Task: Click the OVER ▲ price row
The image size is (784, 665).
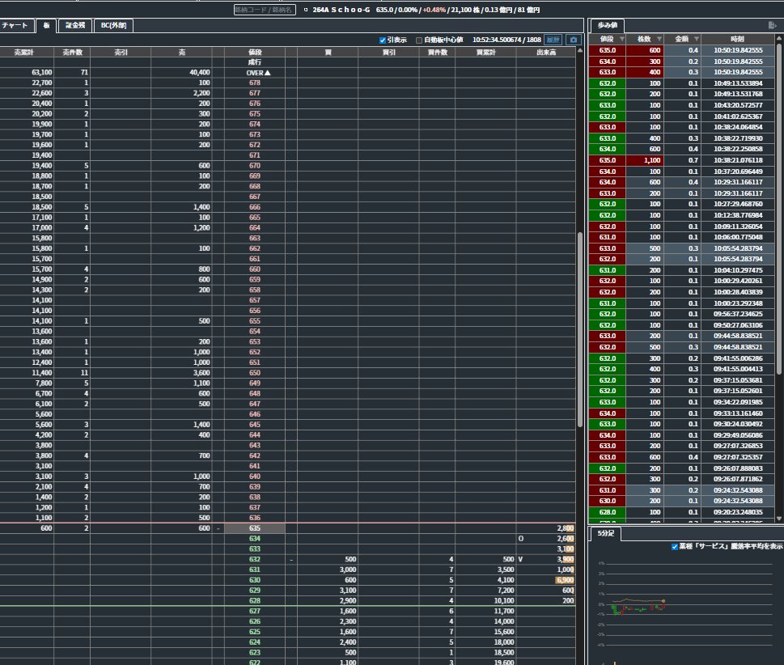Action: 255,73
